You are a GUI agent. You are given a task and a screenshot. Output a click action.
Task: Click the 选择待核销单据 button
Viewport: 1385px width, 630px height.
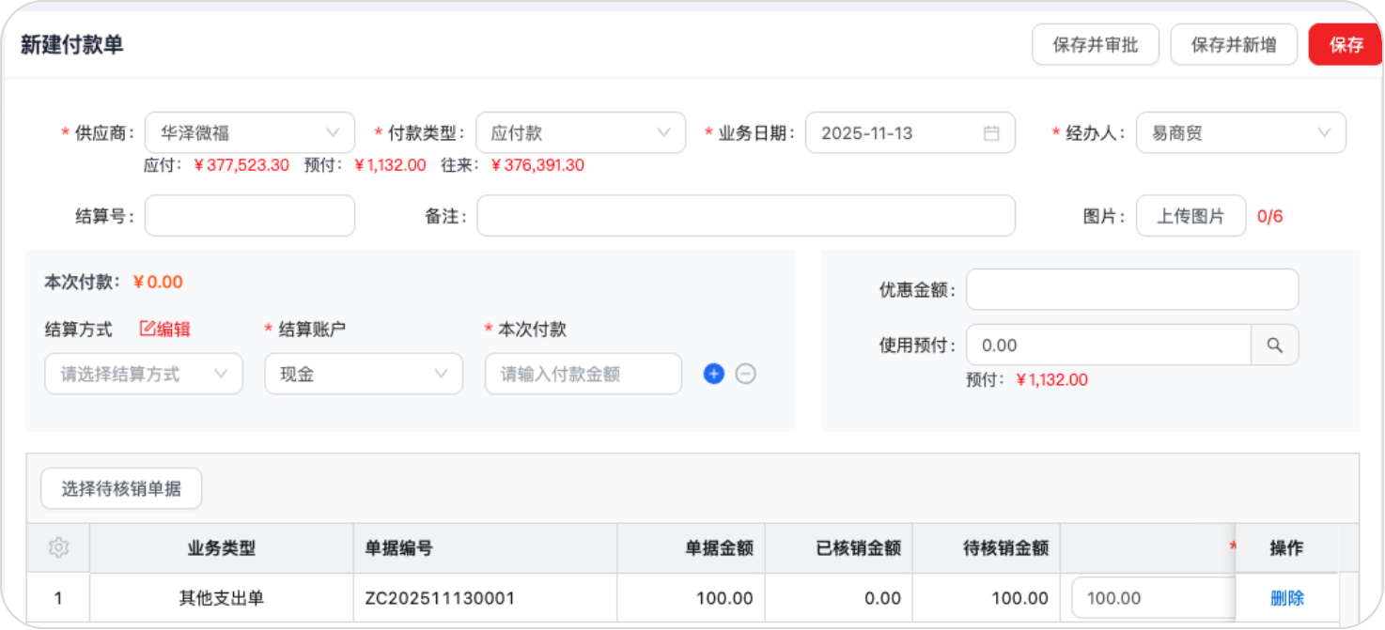coord(121,488)
